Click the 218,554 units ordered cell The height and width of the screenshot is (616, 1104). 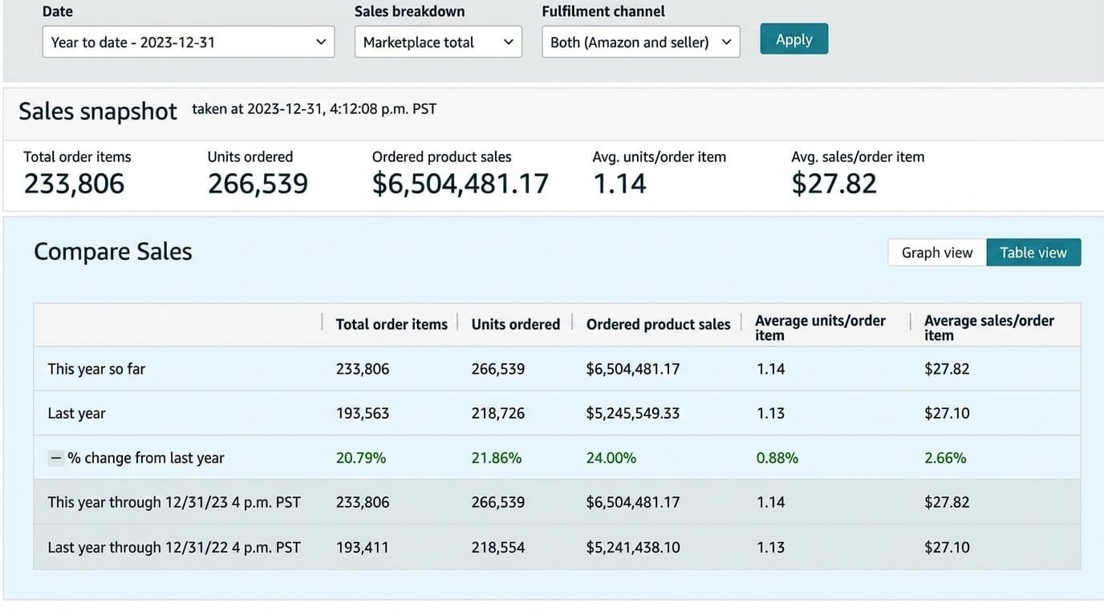pos(498,547)
